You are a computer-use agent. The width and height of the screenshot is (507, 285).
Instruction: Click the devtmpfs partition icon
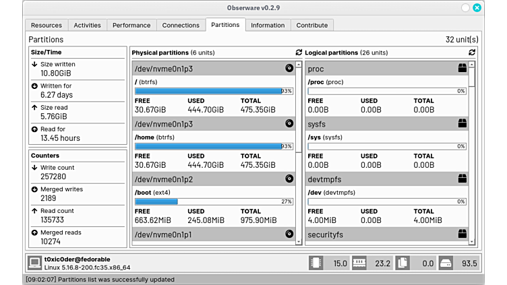click(x=462, y=179)
